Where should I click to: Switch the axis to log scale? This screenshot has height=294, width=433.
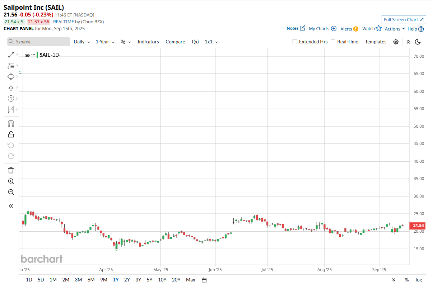419,280
